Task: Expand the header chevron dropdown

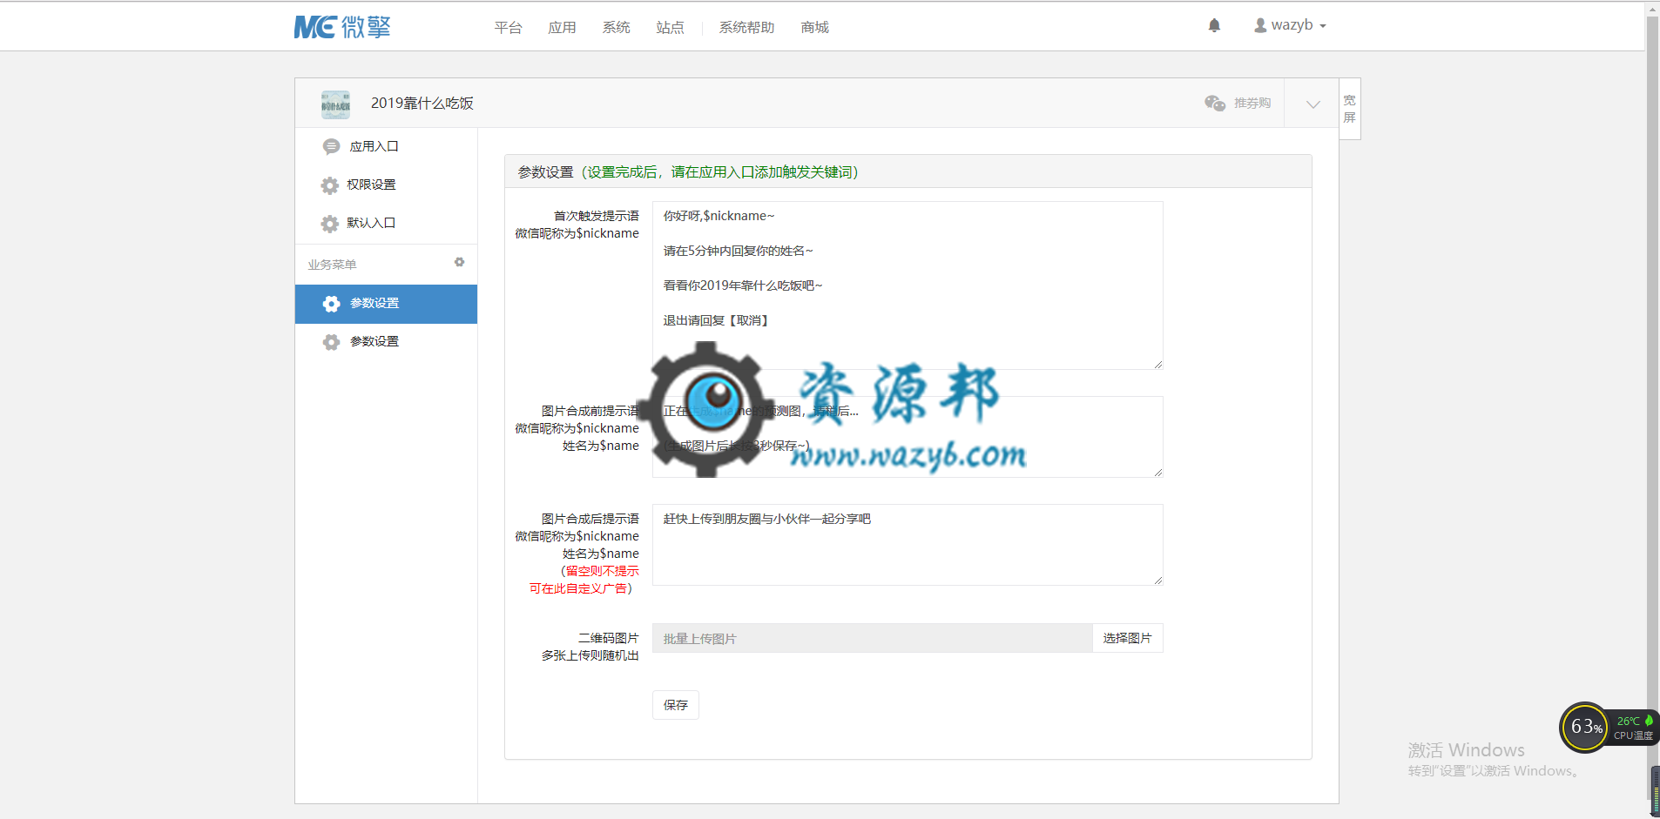Action: coord(1312,104)
